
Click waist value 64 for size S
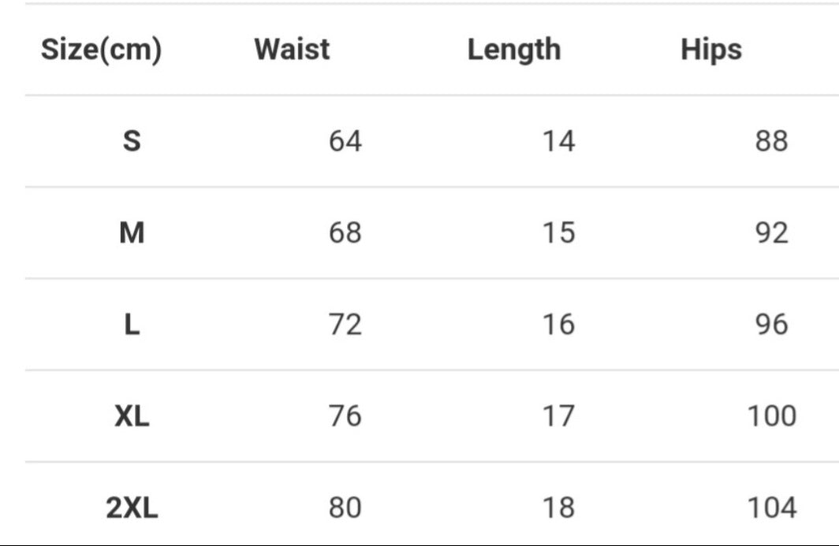(x=345, y=142)
